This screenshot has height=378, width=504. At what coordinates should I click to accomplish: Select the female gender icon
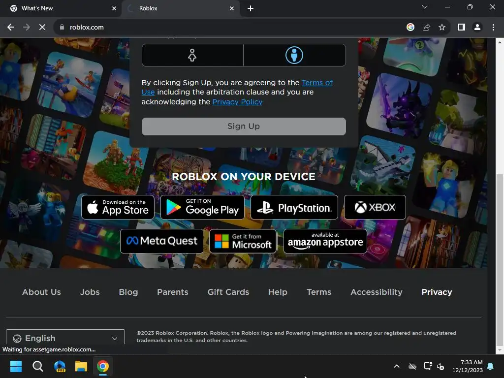coord(192,55)
